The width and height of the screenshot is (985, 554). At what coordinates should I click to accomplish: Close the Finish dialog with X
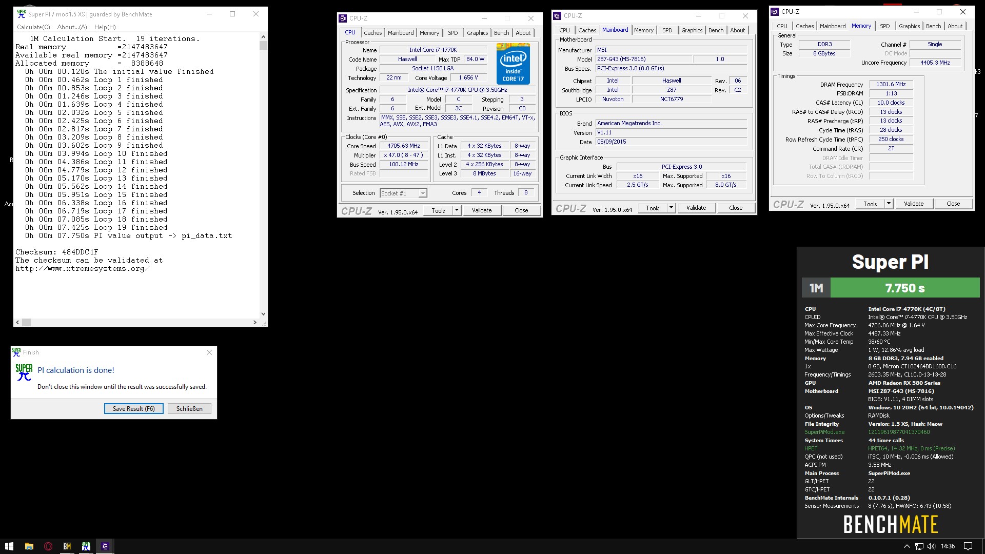coord(209,352)
